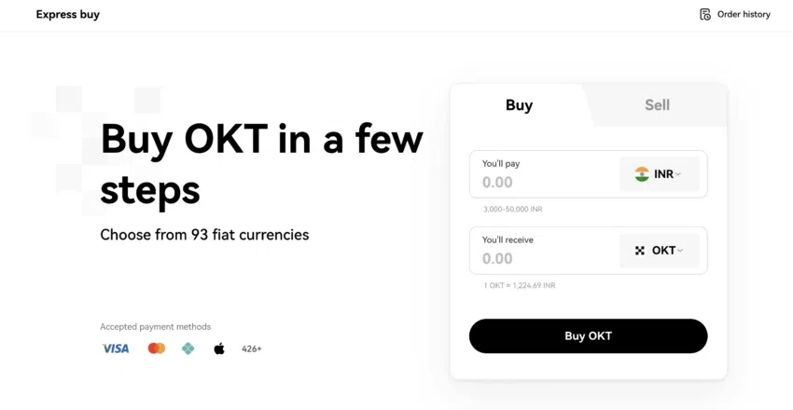Open Order history link

coord(744,15)
